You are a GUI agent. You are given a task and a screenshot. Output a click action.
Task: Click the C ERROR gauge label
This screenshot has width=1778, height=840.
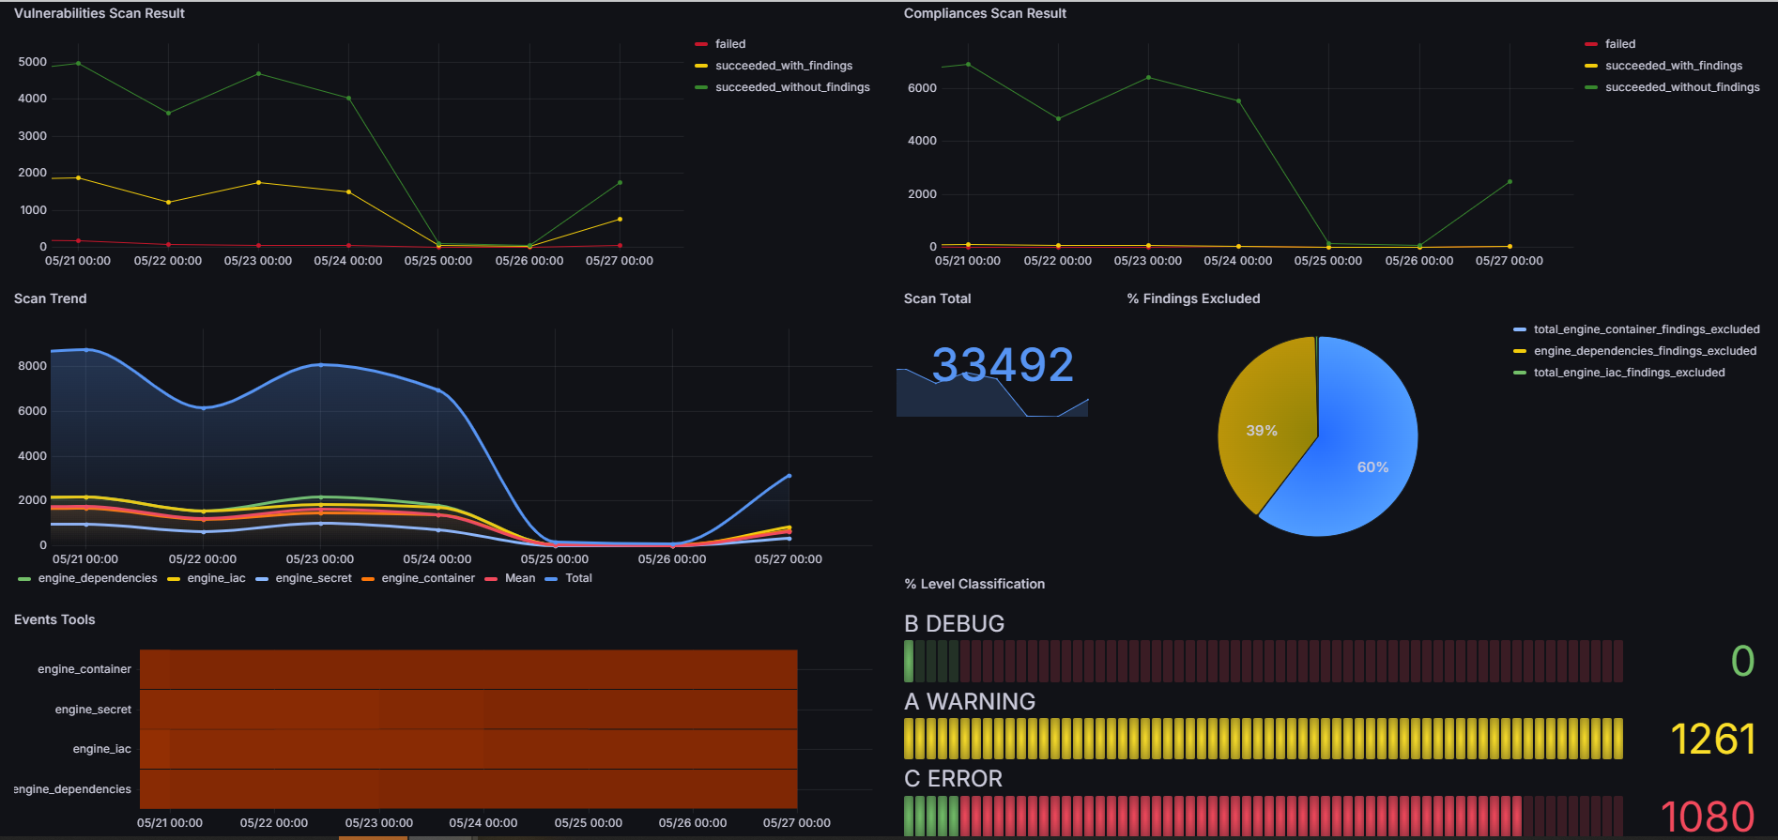(x=953, y=779)
